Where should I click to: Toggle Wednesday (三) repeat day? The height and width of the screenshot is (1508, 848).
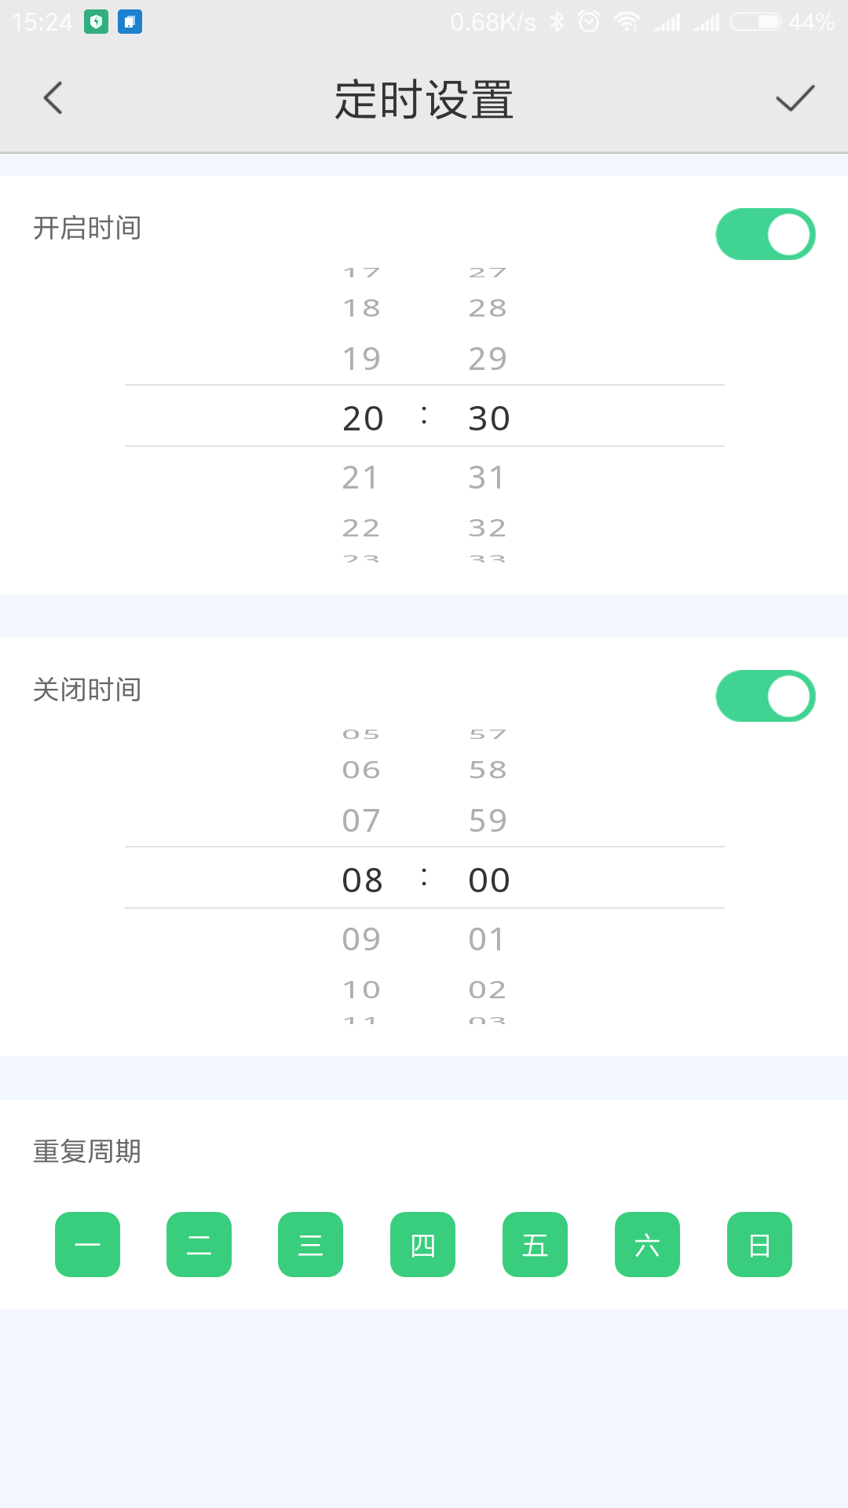click(x=311, y=1245)
